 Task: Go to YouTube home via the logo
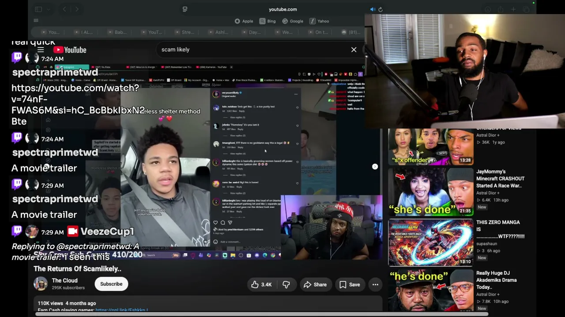click(70, 50)
